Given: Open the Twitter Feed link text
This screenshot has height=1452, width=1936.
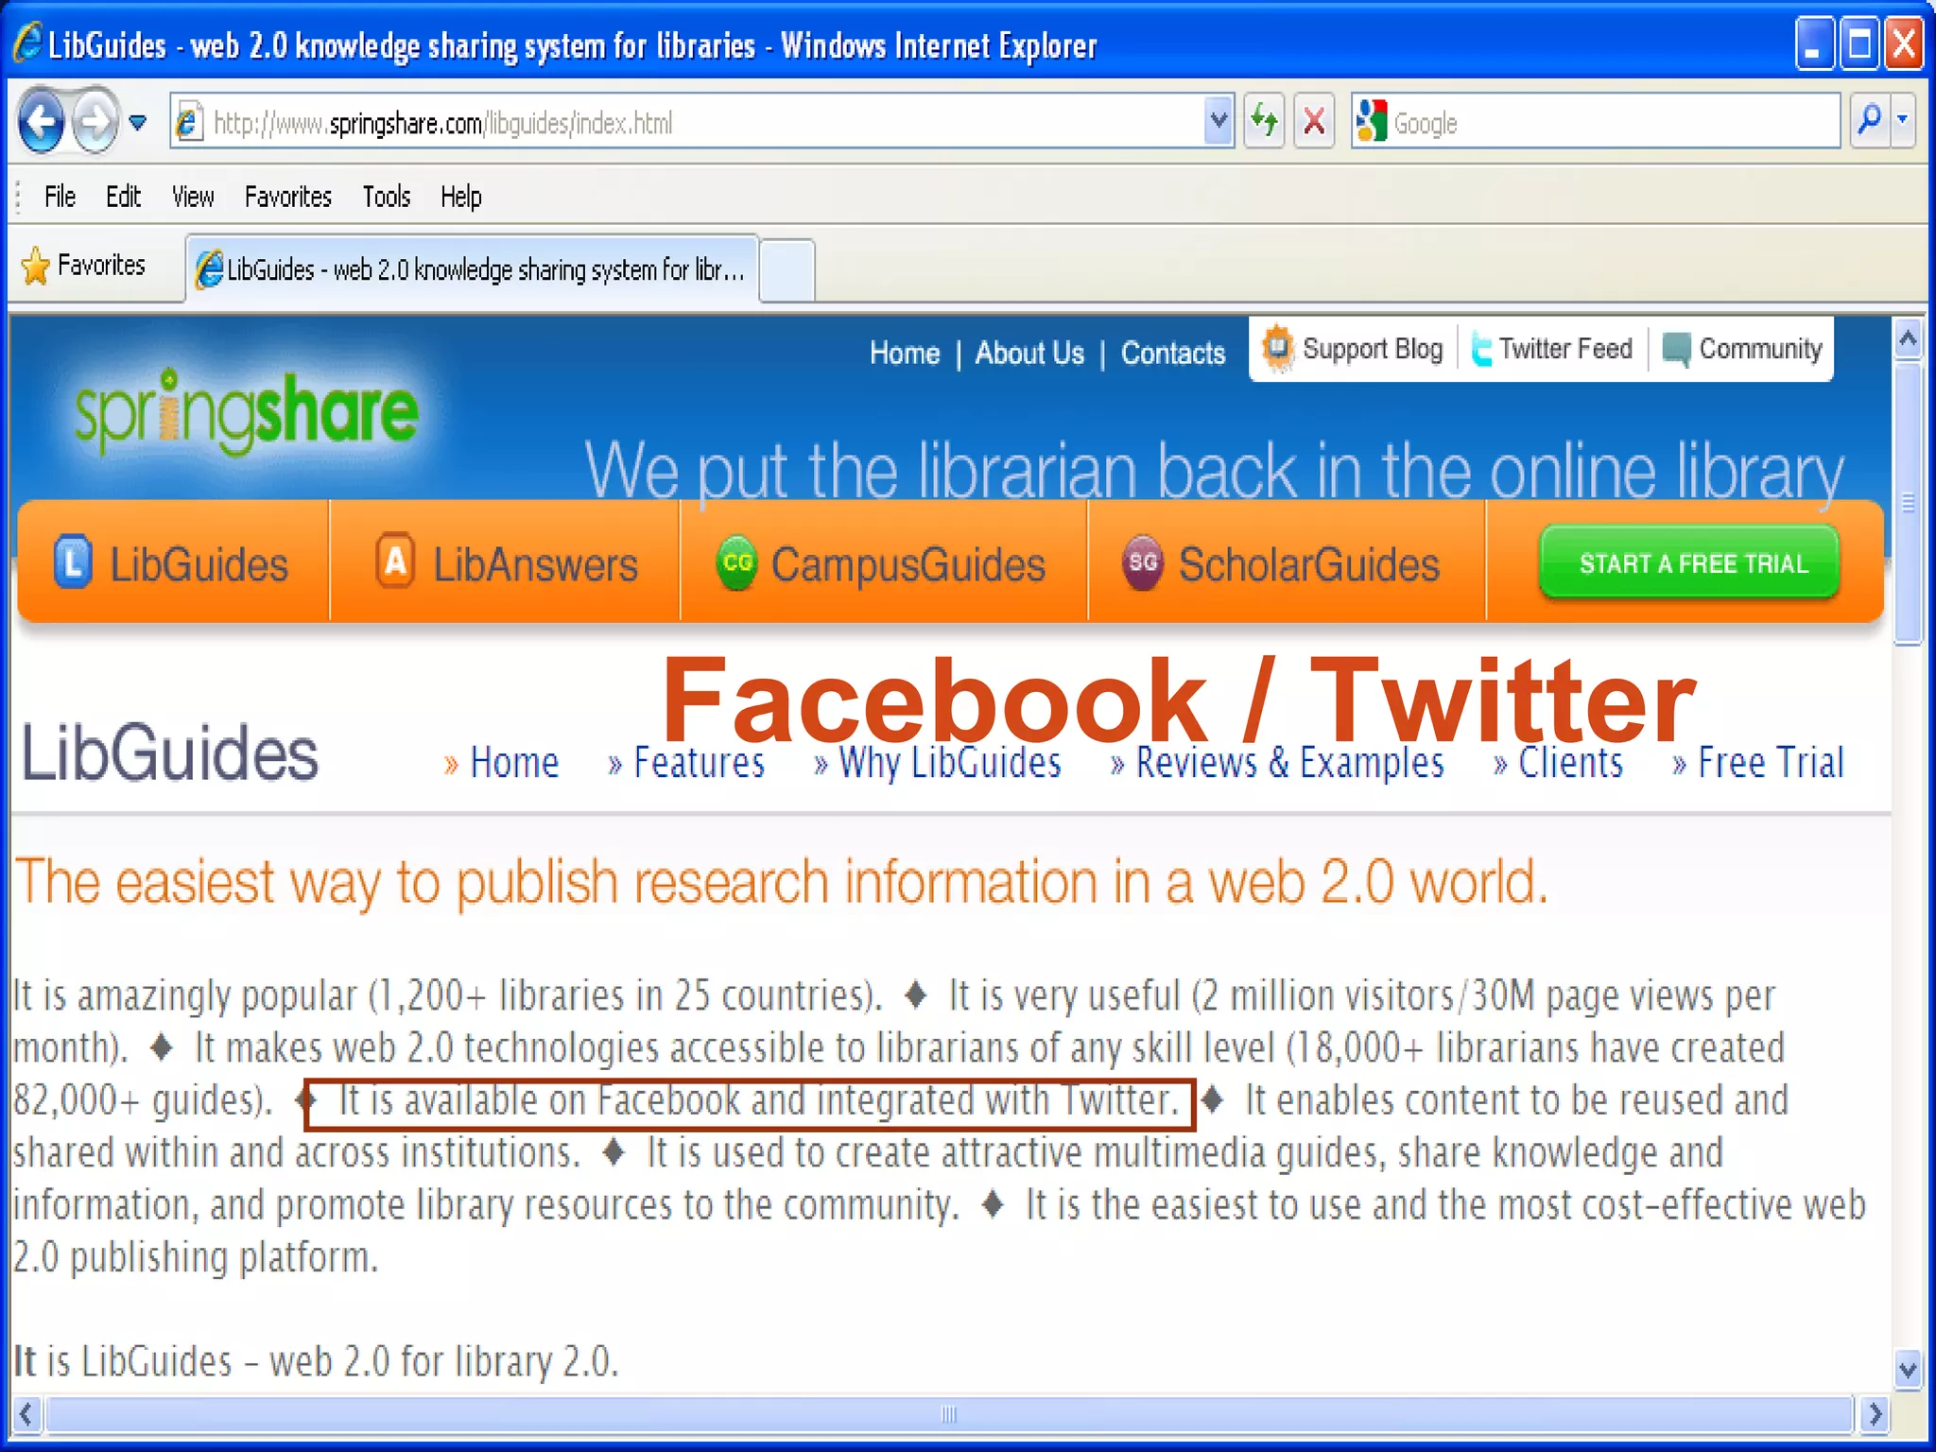Looking at the screenshot, I should point(1565,349).
